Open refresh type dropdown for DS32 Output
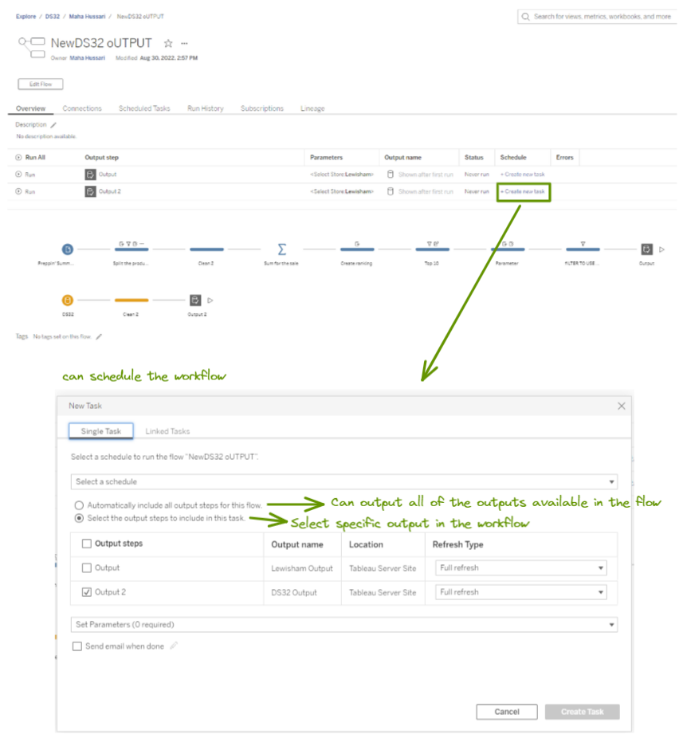The image size is (683, 742). coord(521,592)
